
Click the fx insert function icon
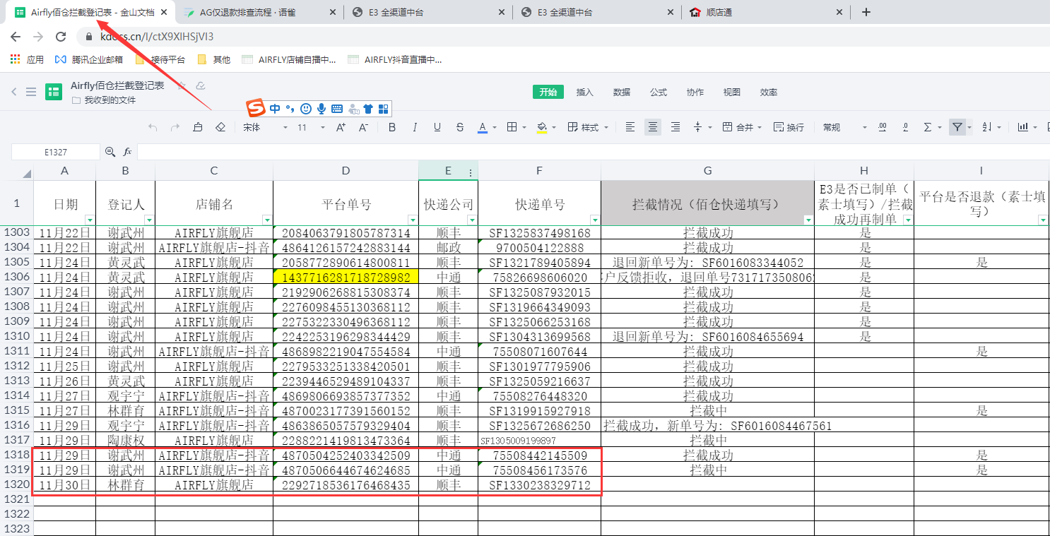128,152
